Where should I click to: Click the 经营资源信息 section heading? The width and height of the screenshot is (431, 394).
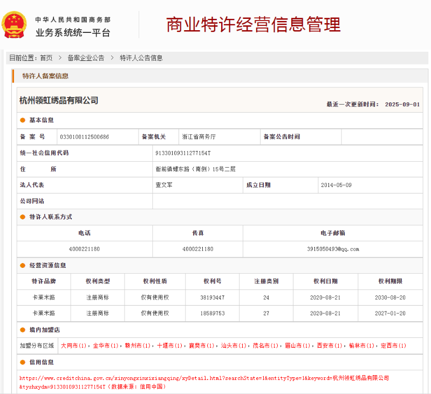pos(47,265)
